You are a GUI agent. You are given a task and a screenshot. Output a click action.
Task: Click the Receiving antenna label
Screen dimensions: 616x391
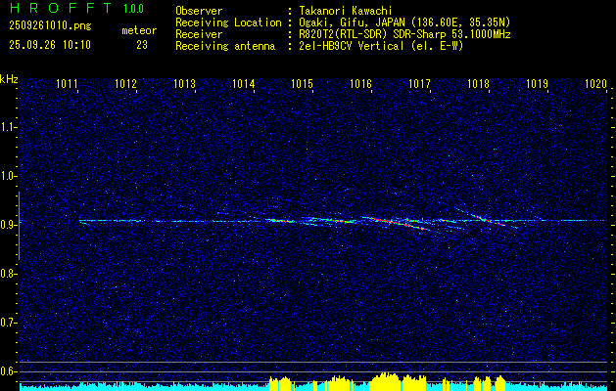(225, 46)
